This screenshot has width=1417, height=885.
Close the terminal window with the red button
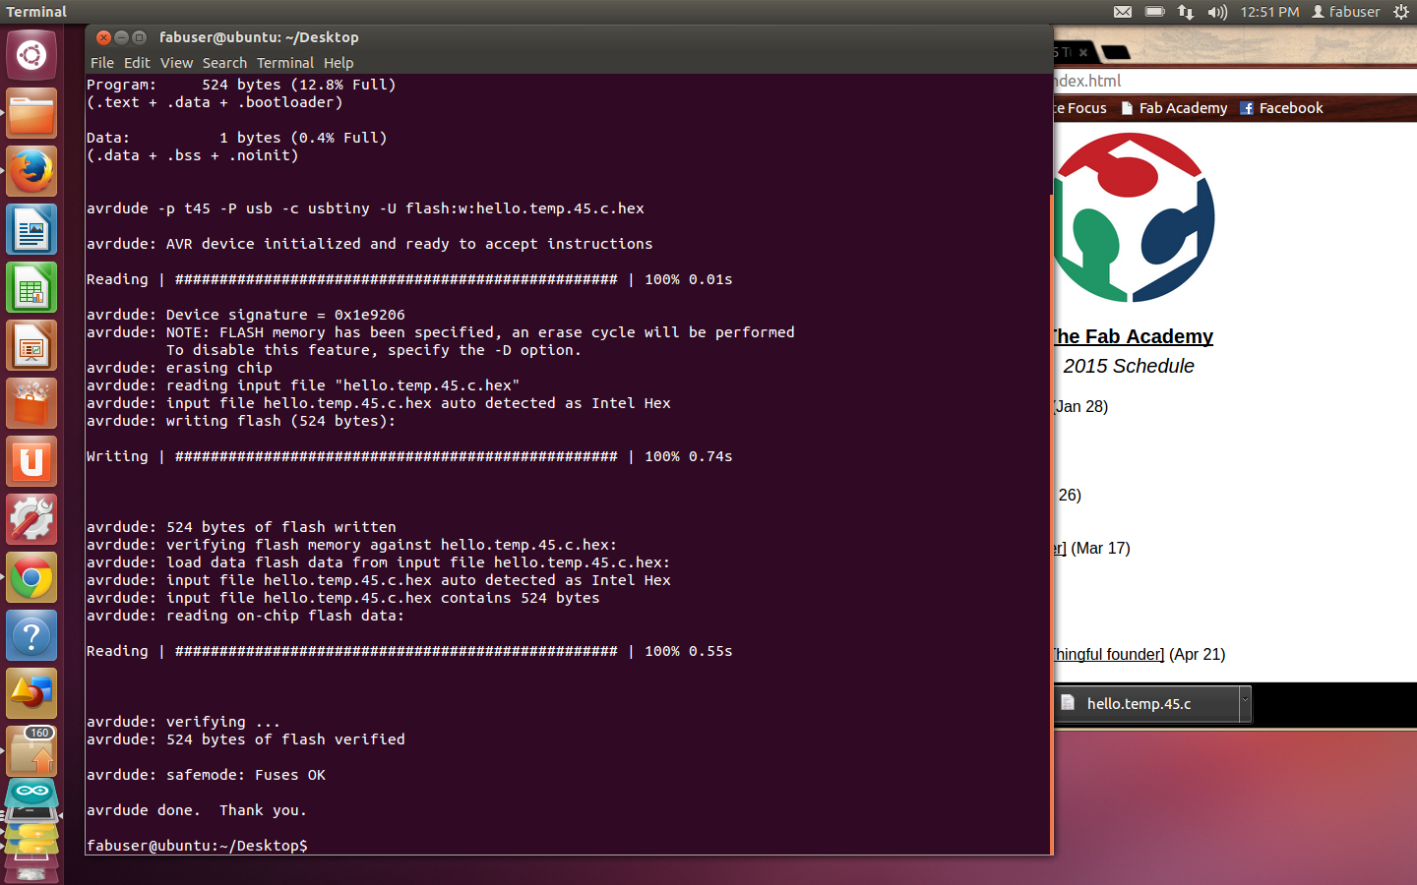tap(103, 37)
